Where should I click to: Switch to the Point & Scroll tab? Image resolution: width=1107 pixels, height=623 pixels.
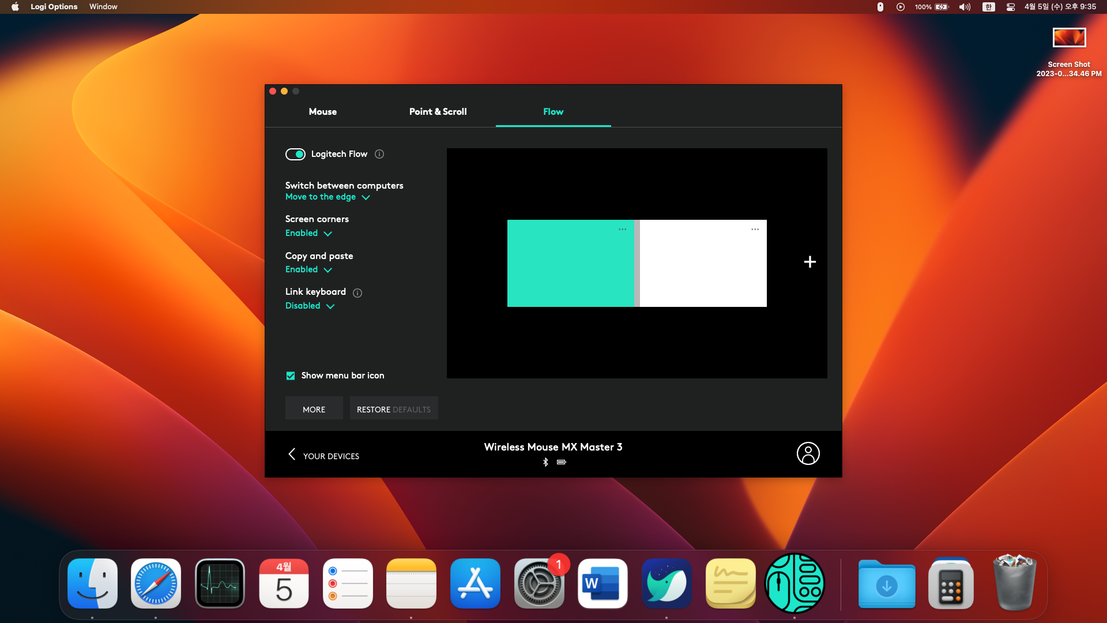pyautogui.click(x=438, y=112)
